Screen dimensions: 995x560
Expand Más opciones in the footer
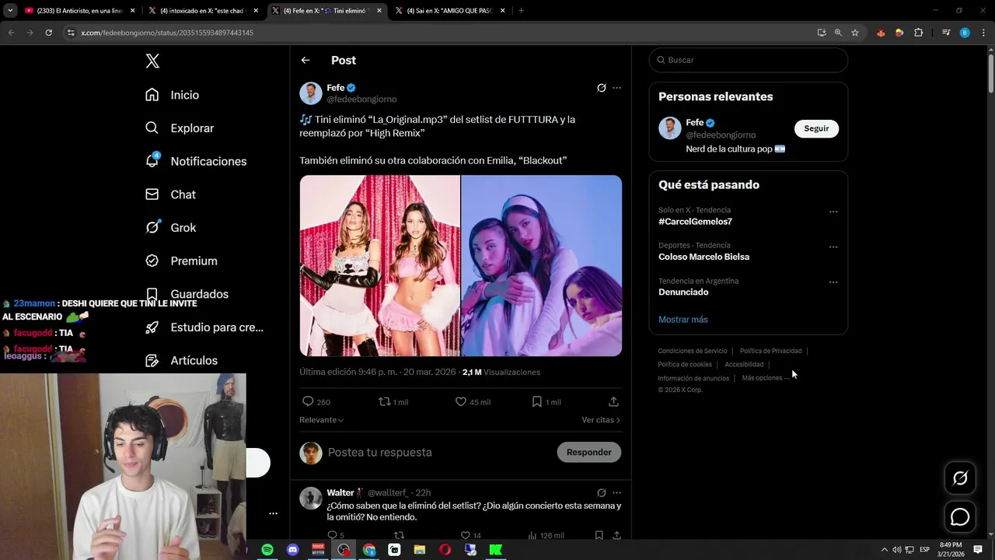point(766,378)
